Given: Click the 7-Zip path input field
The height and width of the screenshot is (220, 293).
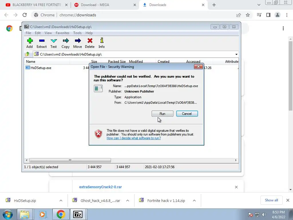Looking at the screenshot, I should click(x=135, y=54).
